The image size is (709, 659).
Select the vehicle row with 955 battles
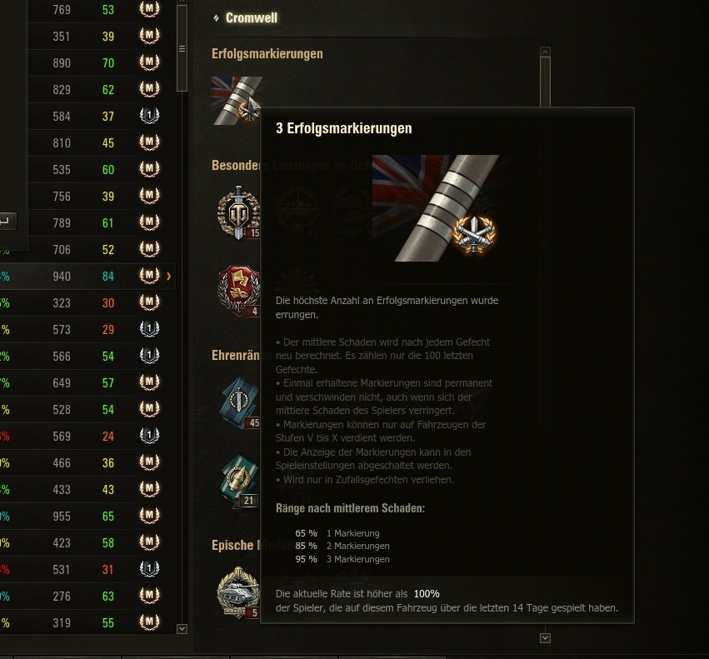(x=88, y=516)
